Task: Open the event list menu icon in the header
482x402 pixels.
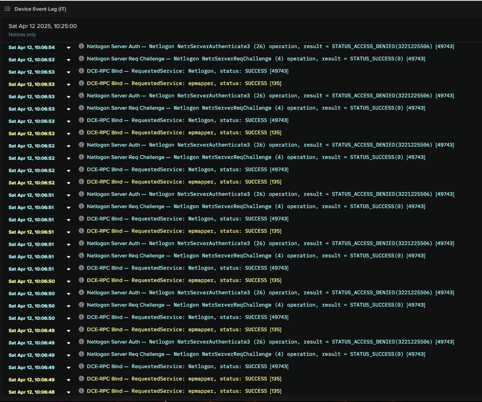Action: point(6,9)
